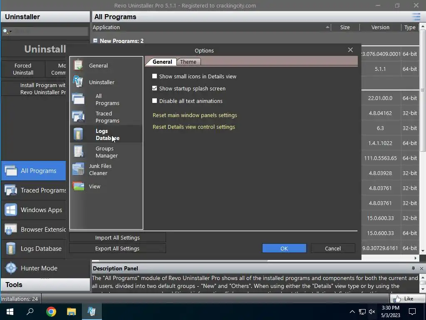Click Description Panel scrollbar down arrow
The width and height of the screenshot is (426, 320).
pyautogui.click(x=423, y=289)
